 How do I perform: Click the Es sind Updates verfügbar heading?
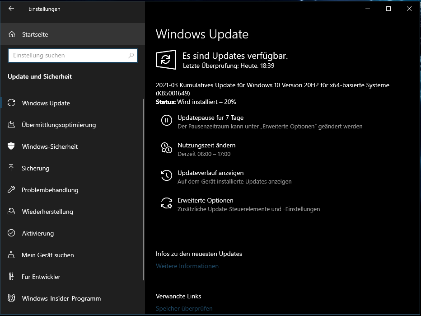235,56
